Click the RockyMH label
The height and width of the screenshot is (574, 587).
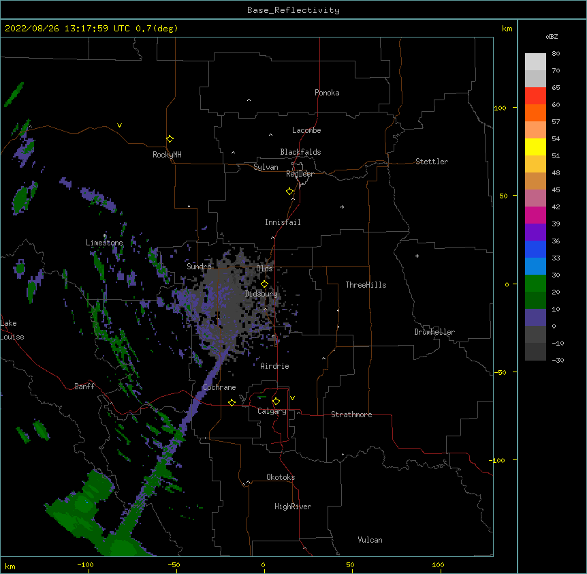167,155
